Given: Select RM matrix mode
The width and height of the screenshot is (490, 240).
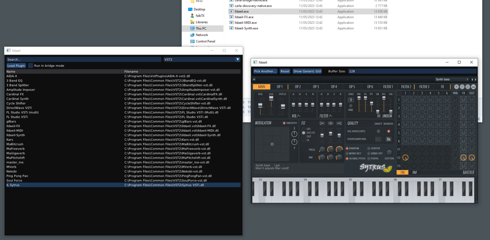Looking at the screenshot, I should tap(415, 172).
